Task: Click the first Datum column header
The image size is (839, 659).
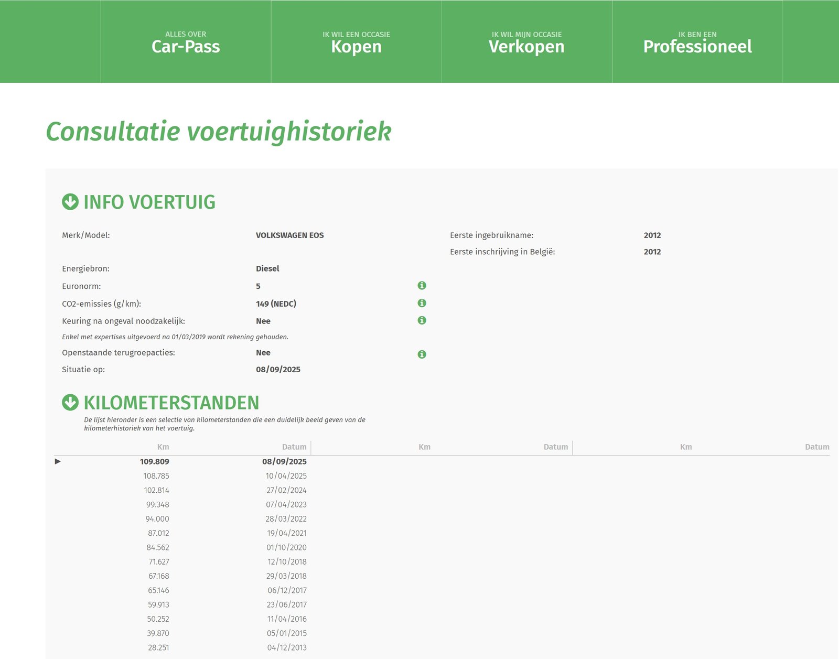Action: tap(294, 447)
